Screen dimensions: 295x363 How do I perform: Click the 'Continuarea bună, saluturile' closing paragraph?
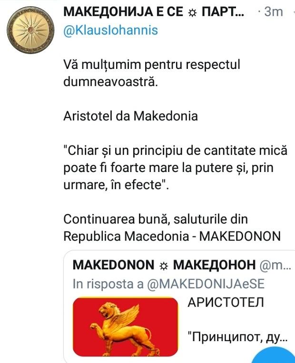pyautogui.click(x=172, y=228)
